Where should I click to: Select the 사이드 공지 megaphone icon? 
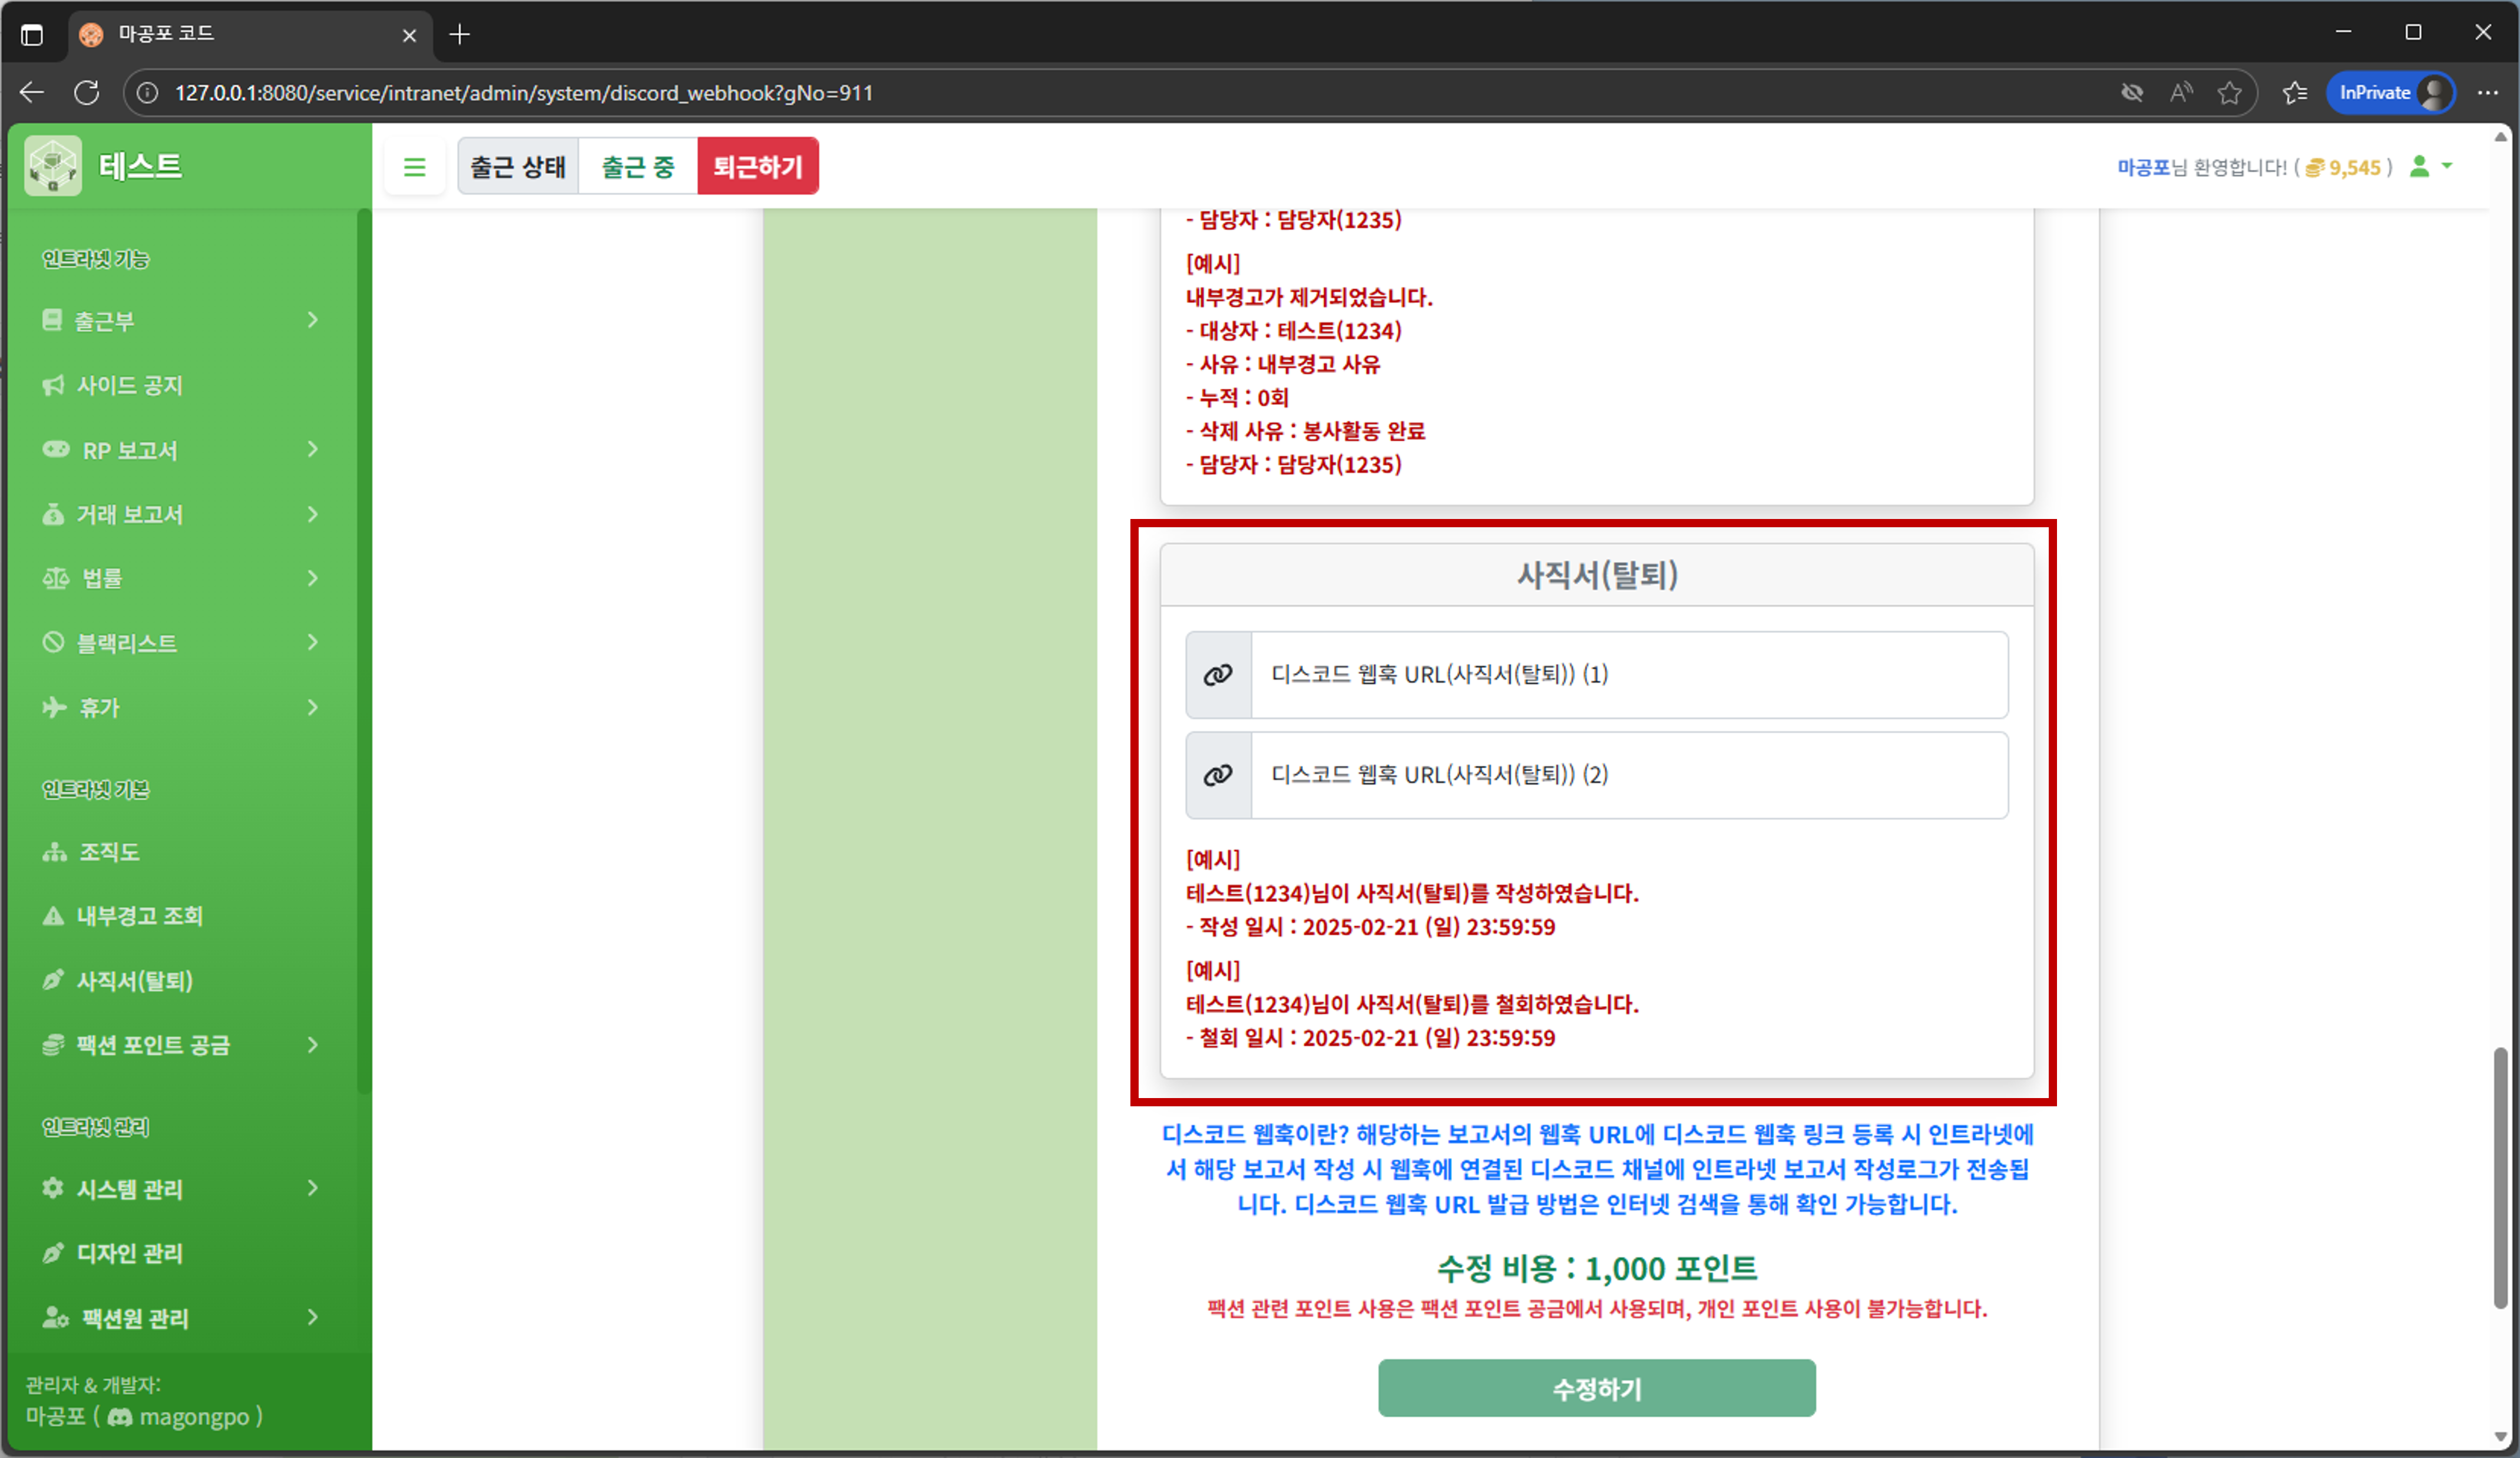tap(54, 385)
